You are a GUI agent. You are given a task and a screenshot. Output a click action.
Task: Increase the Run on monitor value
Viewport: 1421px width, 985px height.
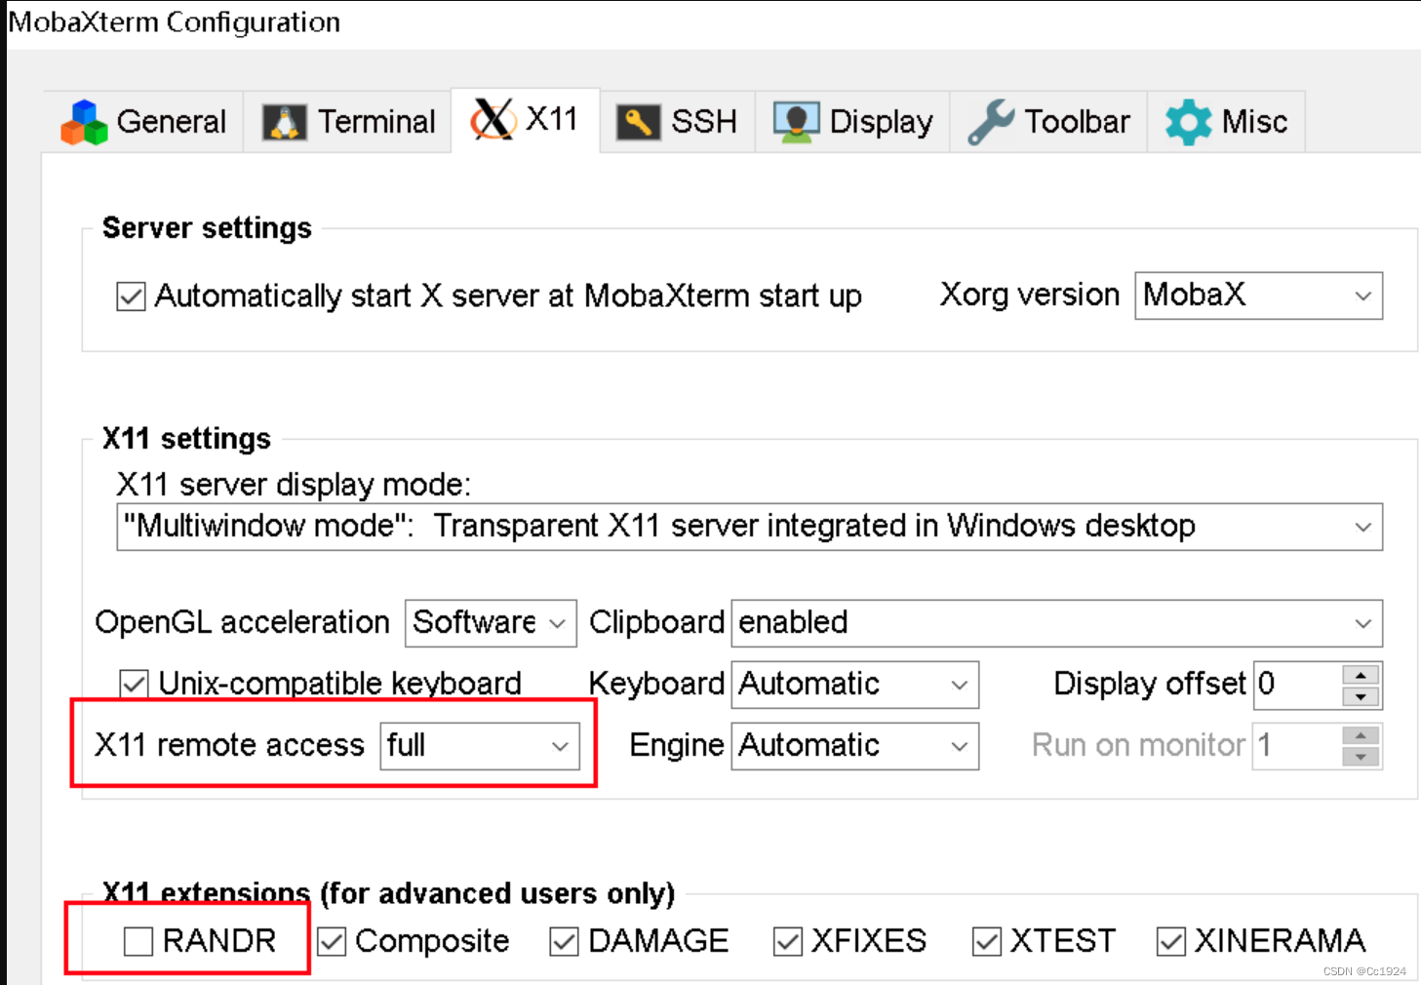coord(1361,736)
